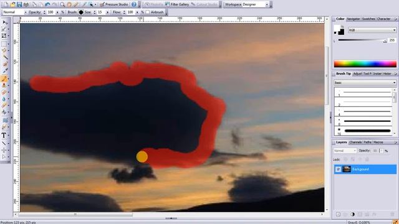
Task: Enable the Airbrush checkbox
Action: point(148,12)
